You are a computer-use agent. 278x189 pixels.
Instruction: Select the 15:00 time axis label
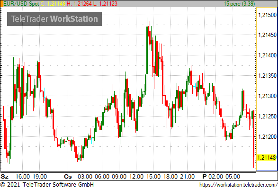[x=153, y=177]
